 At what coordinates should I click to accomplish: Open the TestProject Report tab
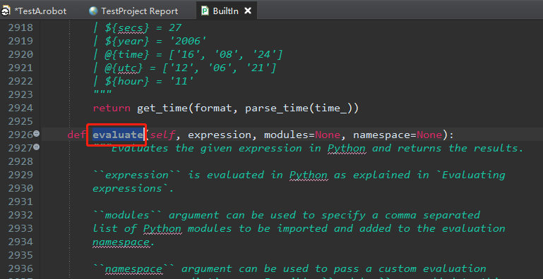coord(133,11)
